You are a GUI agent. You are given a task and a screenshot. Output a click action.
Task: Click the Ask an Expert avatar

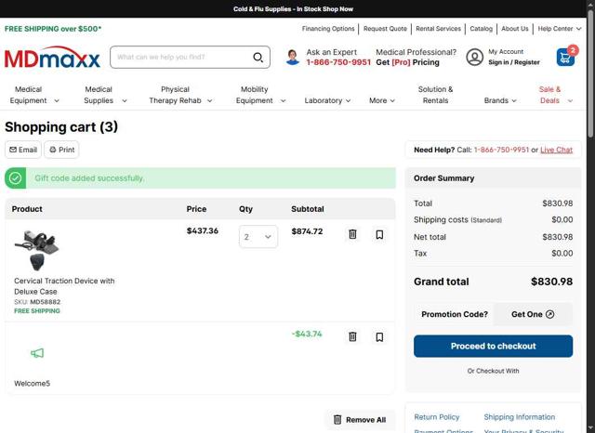point(292,58)
